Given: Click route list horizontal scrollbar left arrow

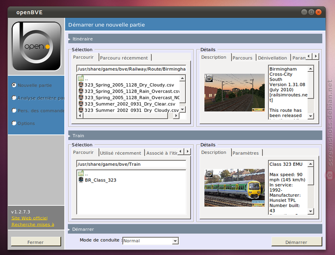Looking at the screenshot, I should 80,116.
